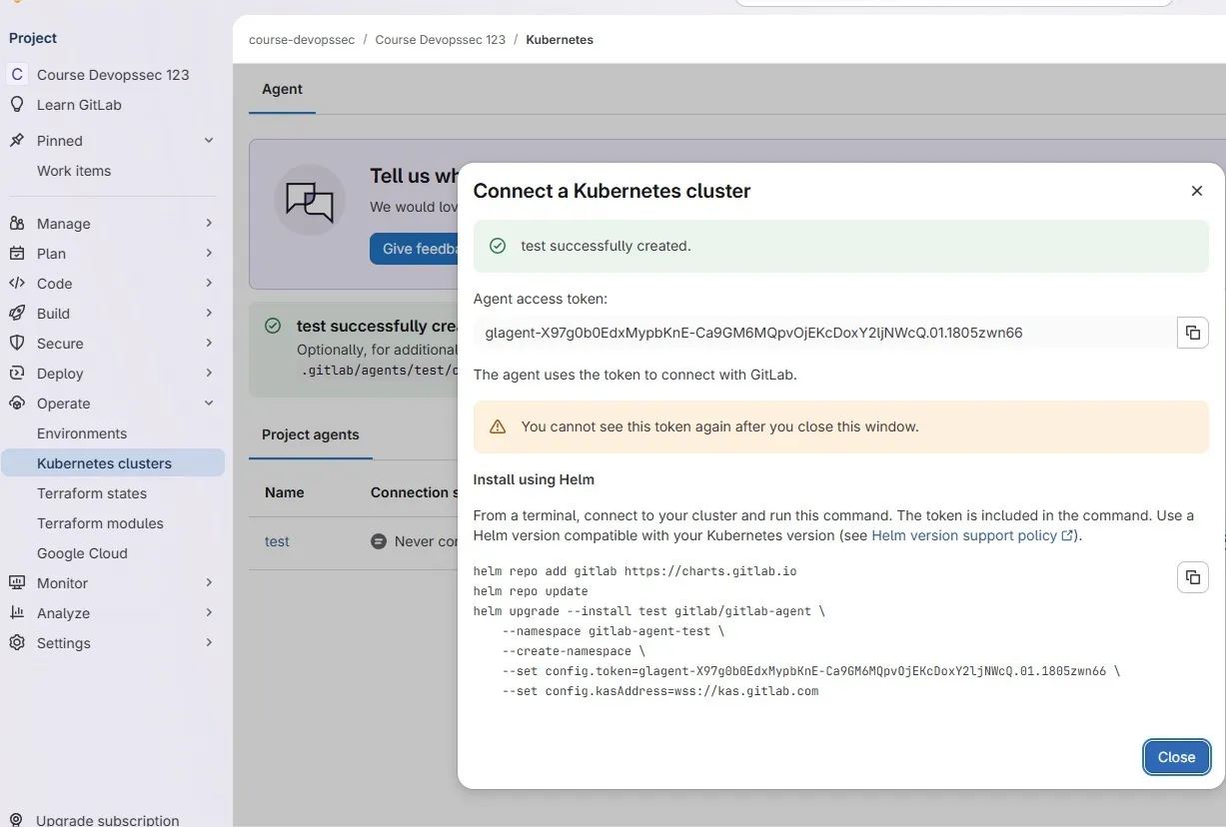Screen dimensions: 1226x827
Task: Go to course-devopssec breadcrumb
Action: (302, 40)
